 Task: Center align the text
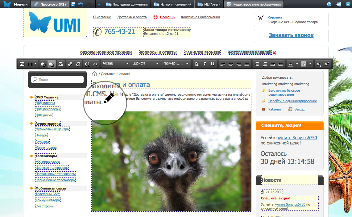click(x=230, y=64)
